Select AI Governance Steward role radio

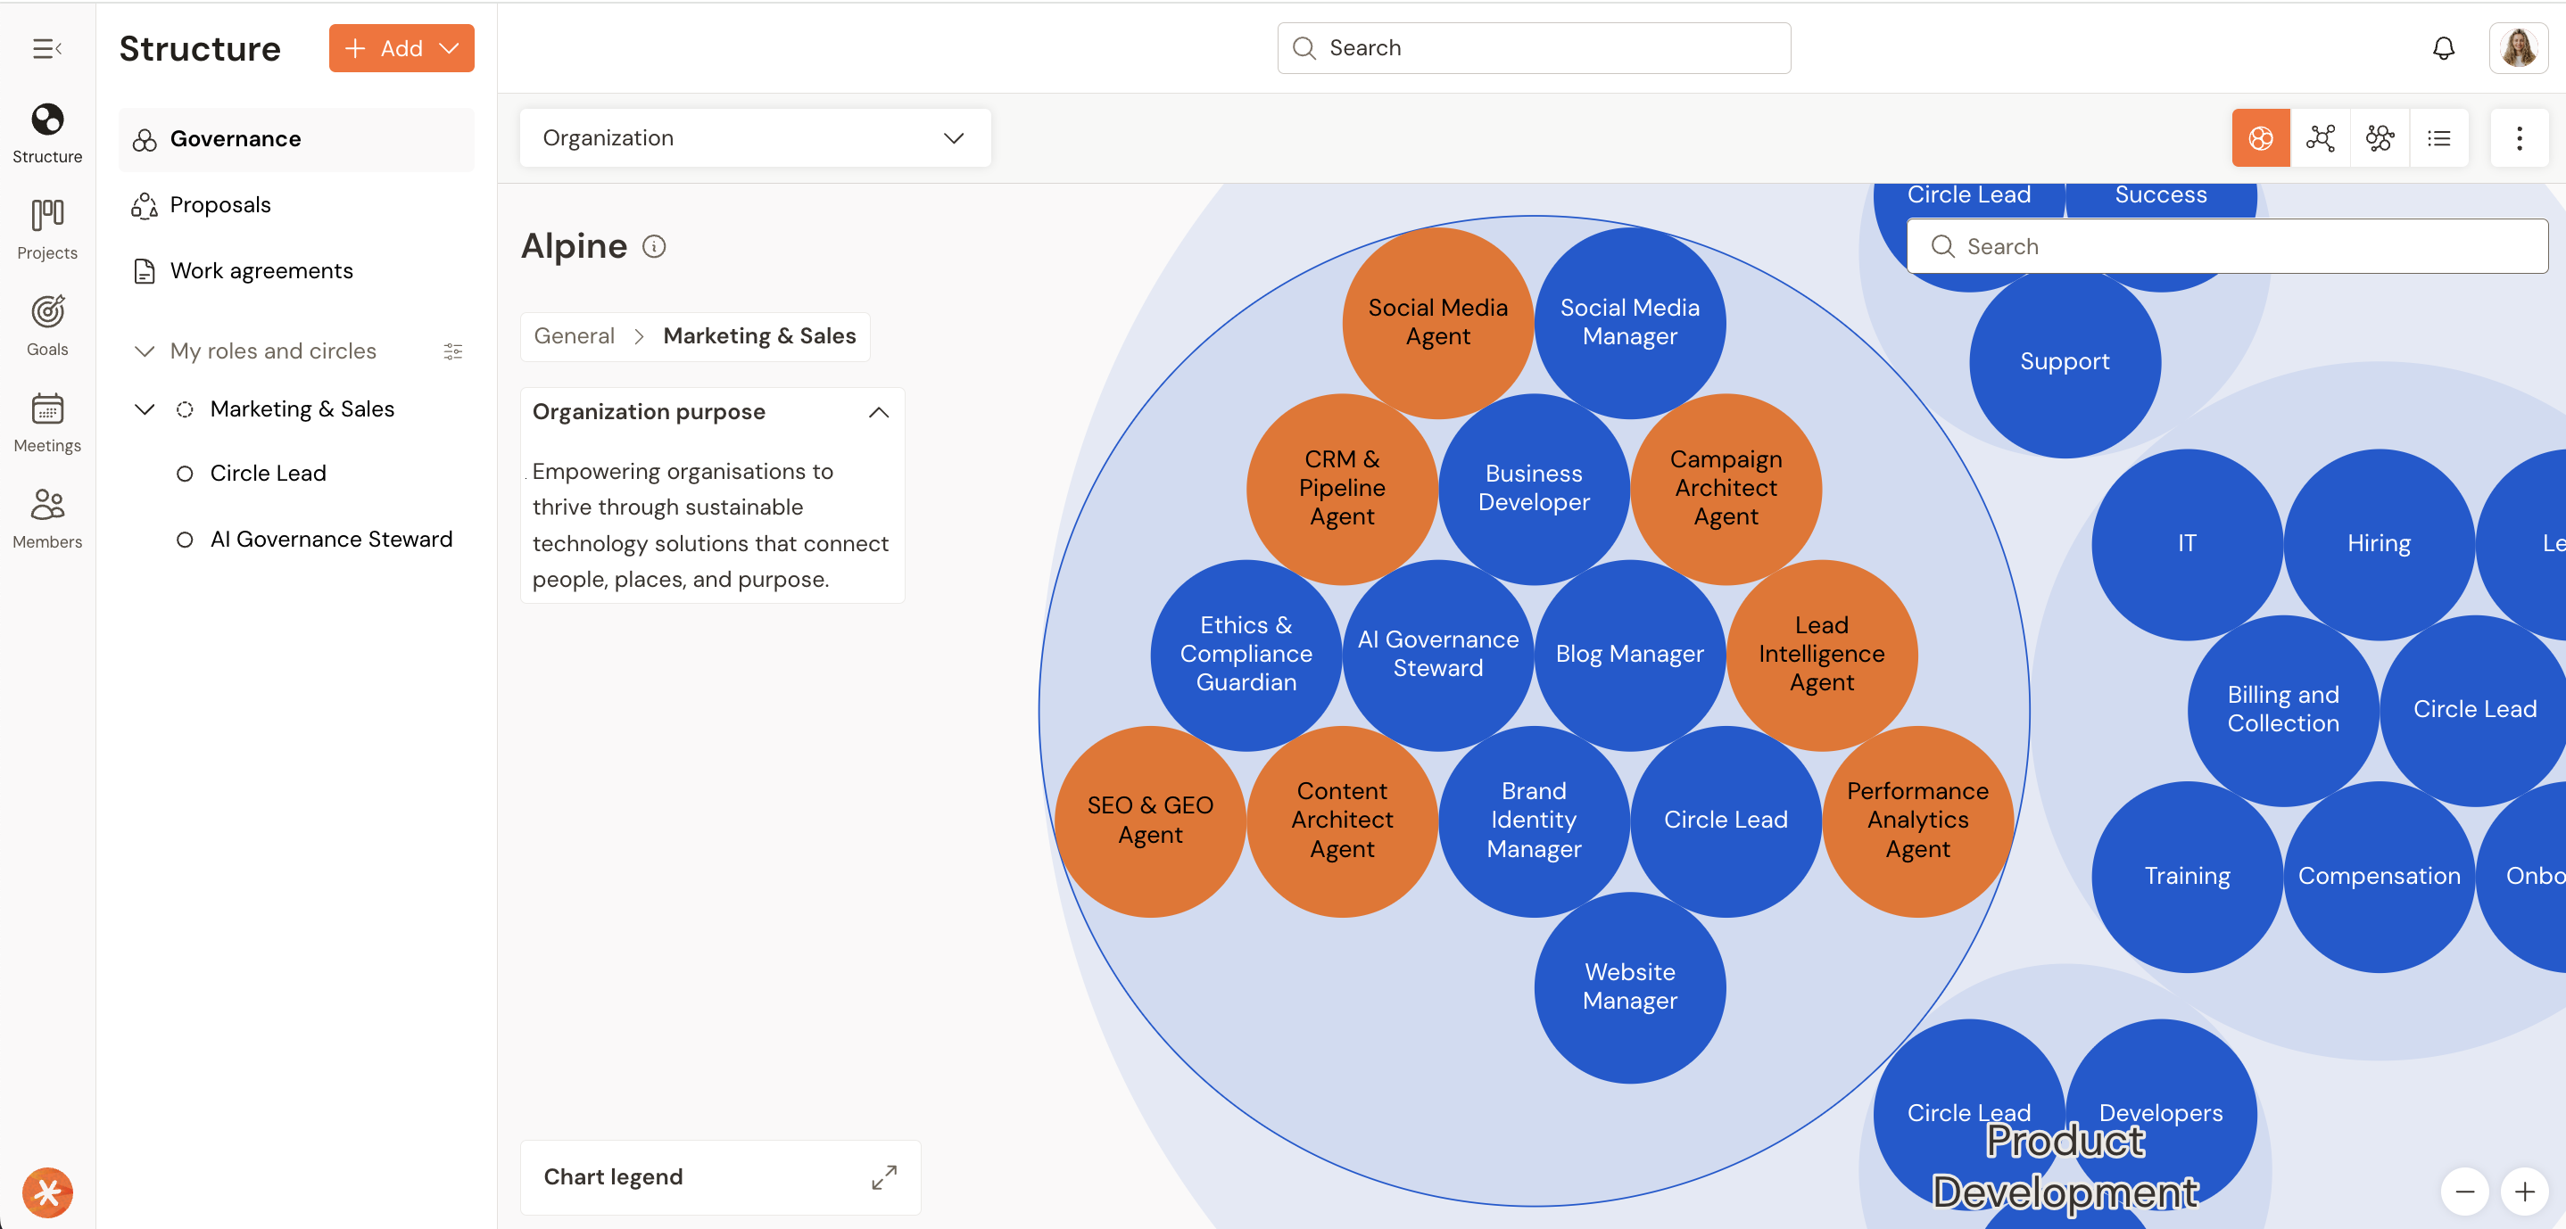(x=185, y=540)
